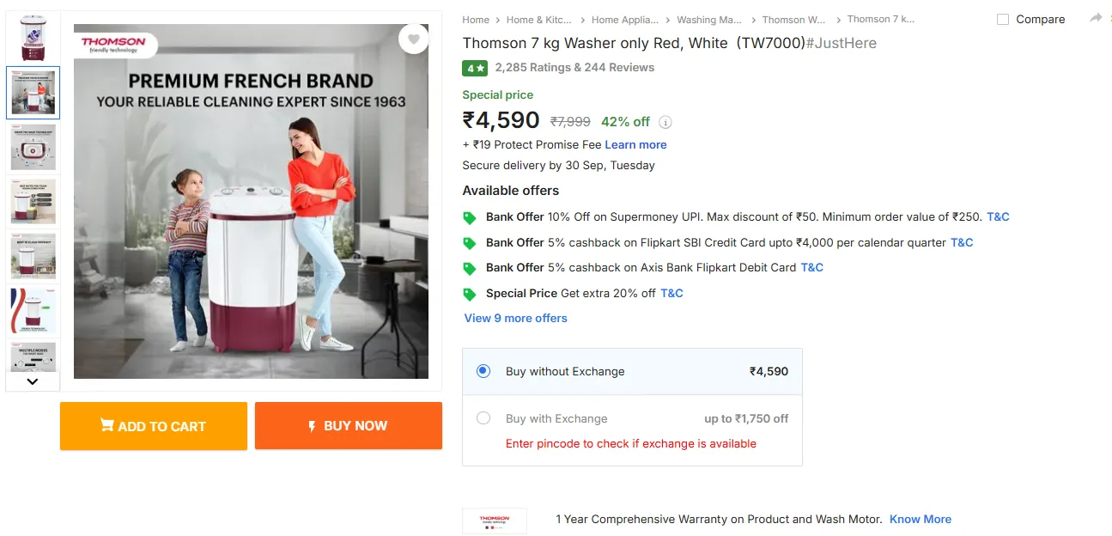Screen dimensions: 1112x536
Task: Select Buy with Exchange option
Action: point(483,418)
